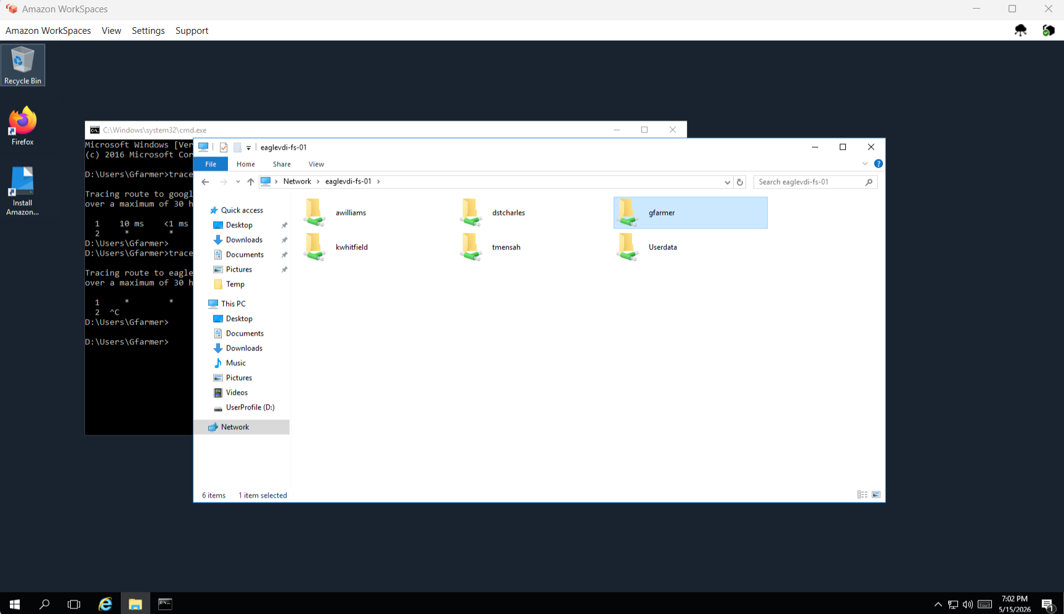The width and height of the screenshot is (1064, 614).
Task: Open the Support menu
Action: (x=192, y=30)
